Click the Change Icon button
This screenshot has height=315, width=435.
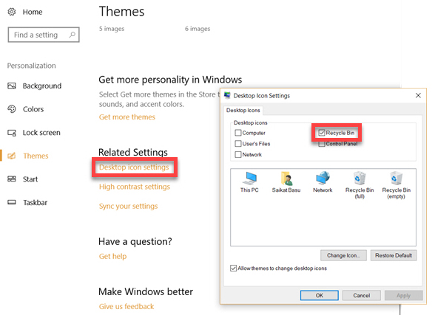coord(343,255)
